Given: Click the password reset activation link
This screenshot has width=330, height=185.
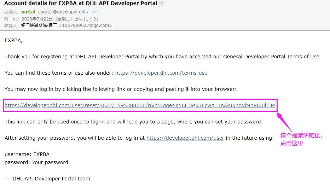Looking at the screenshot, I should pyautogui.click(x=140, y=105).
